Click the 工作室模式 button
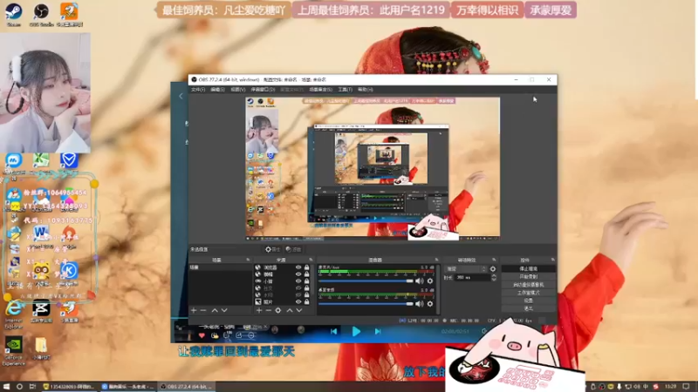The height and width of the screenshot is (392, 698). pyautogui.click(x=529, y=293)
